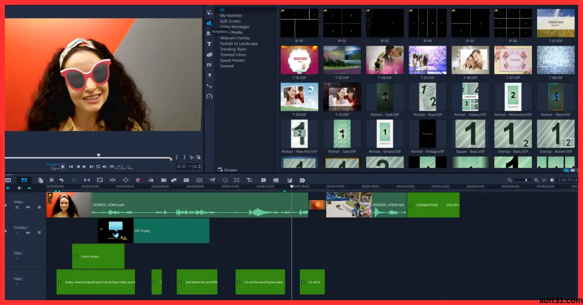This screenshot has height=305, width=583.
Task: Toggle ripple editing on Overlay1 track
Action: [17, 233]
